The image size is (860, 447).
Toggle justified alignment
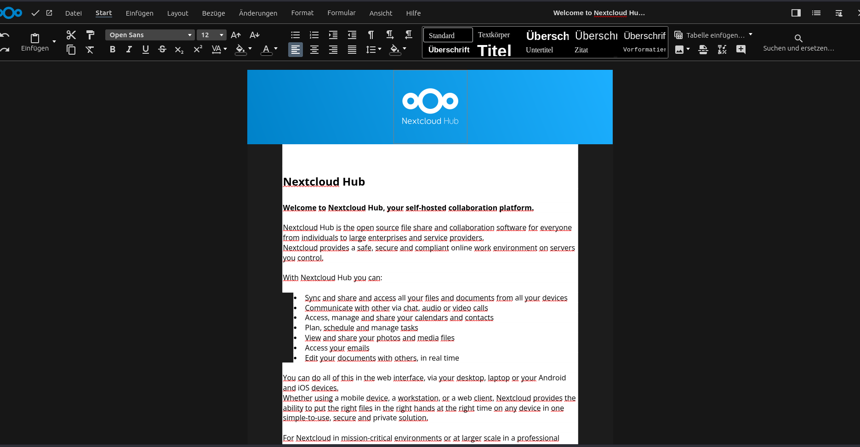[x=352, y=50]
